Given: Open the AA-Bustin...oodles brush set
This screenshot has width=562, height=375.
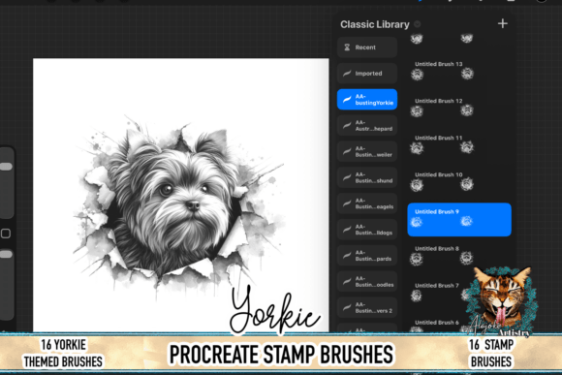Looking at the screenshot, I should [367, 281].
